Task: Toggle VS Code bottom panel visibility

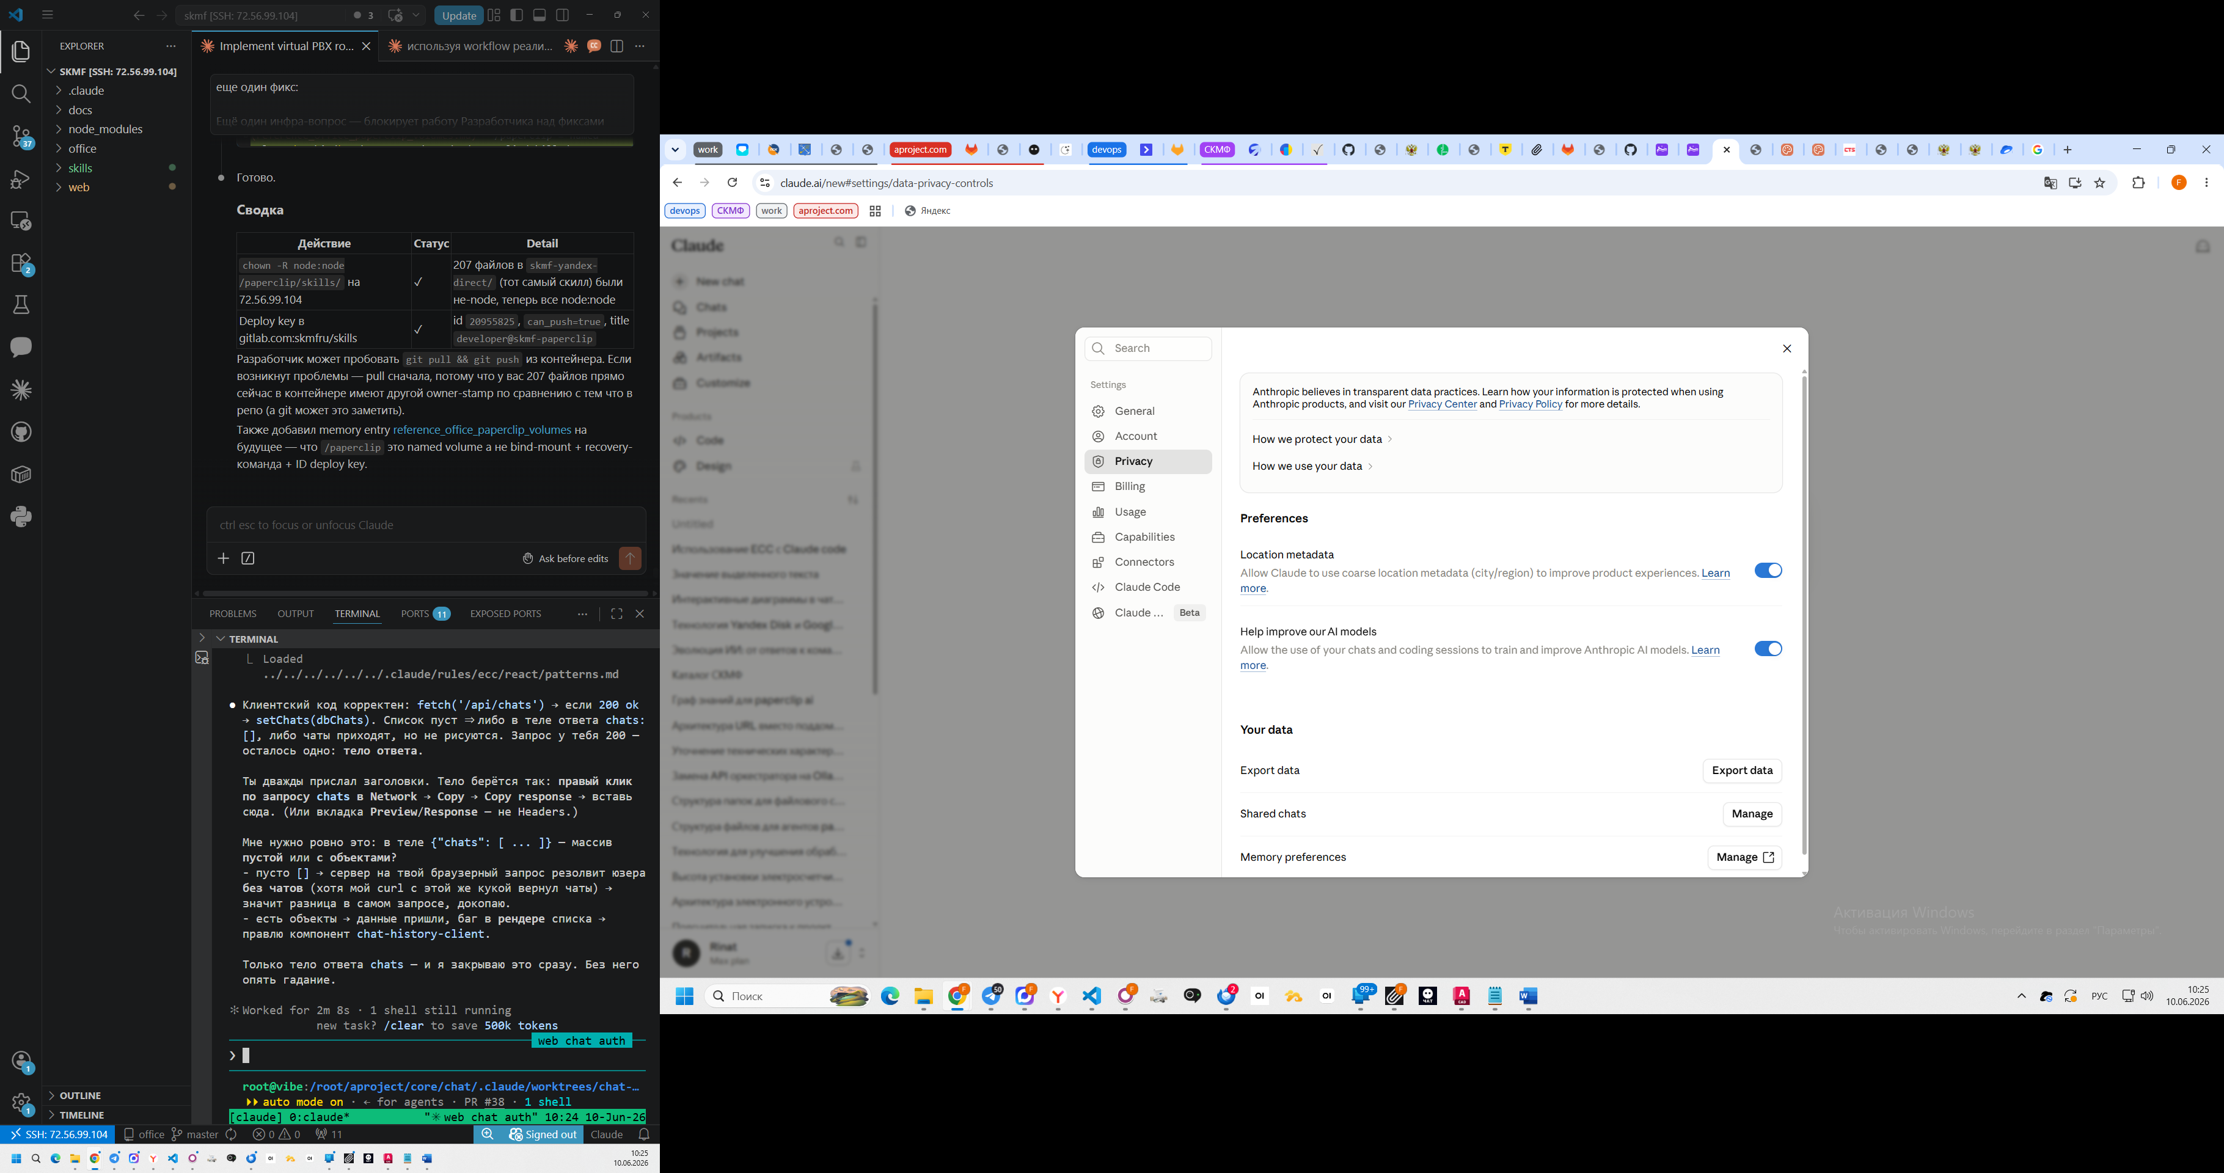Action: click(x=540, y=15)
